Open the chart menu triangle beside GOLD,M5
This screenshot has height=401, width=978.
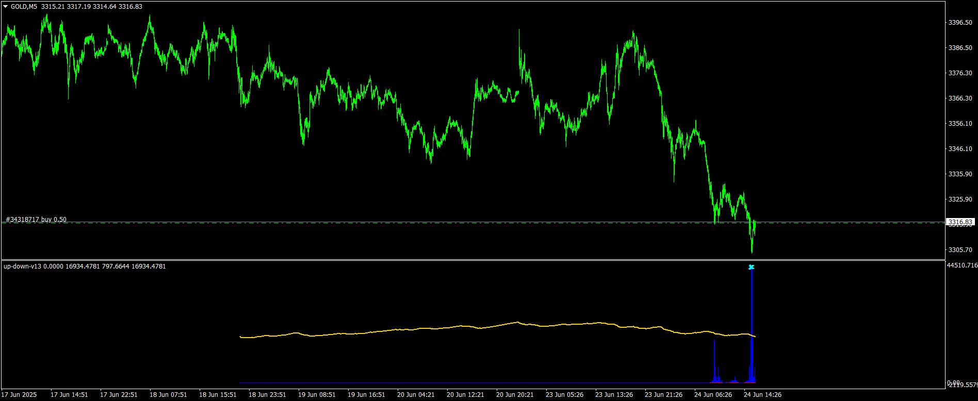tap(6, 7)
